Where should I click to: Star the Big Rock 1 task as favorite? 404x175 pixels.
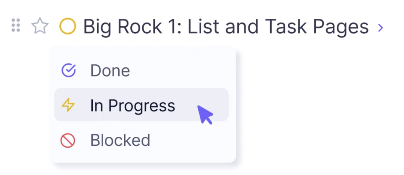point(40,26)
